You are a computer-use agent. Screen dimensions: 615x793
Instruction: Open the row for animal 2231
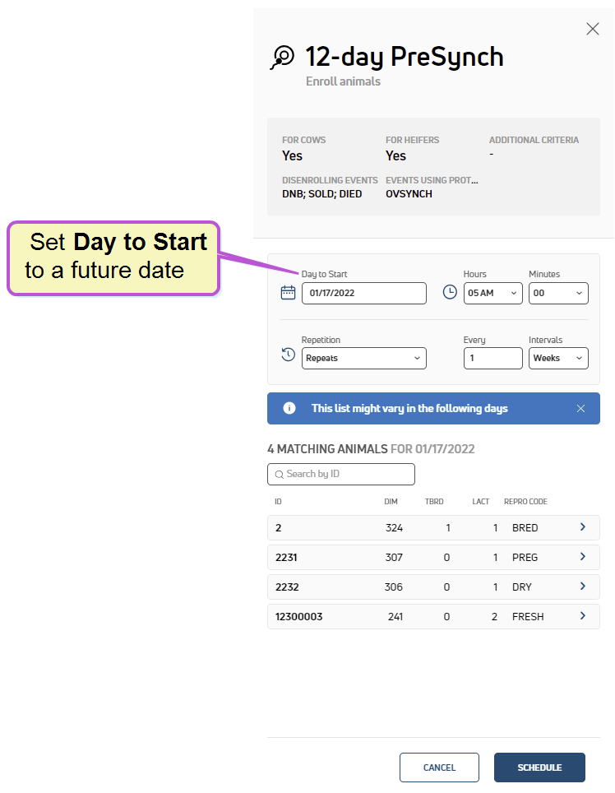(x=433, y=558)
